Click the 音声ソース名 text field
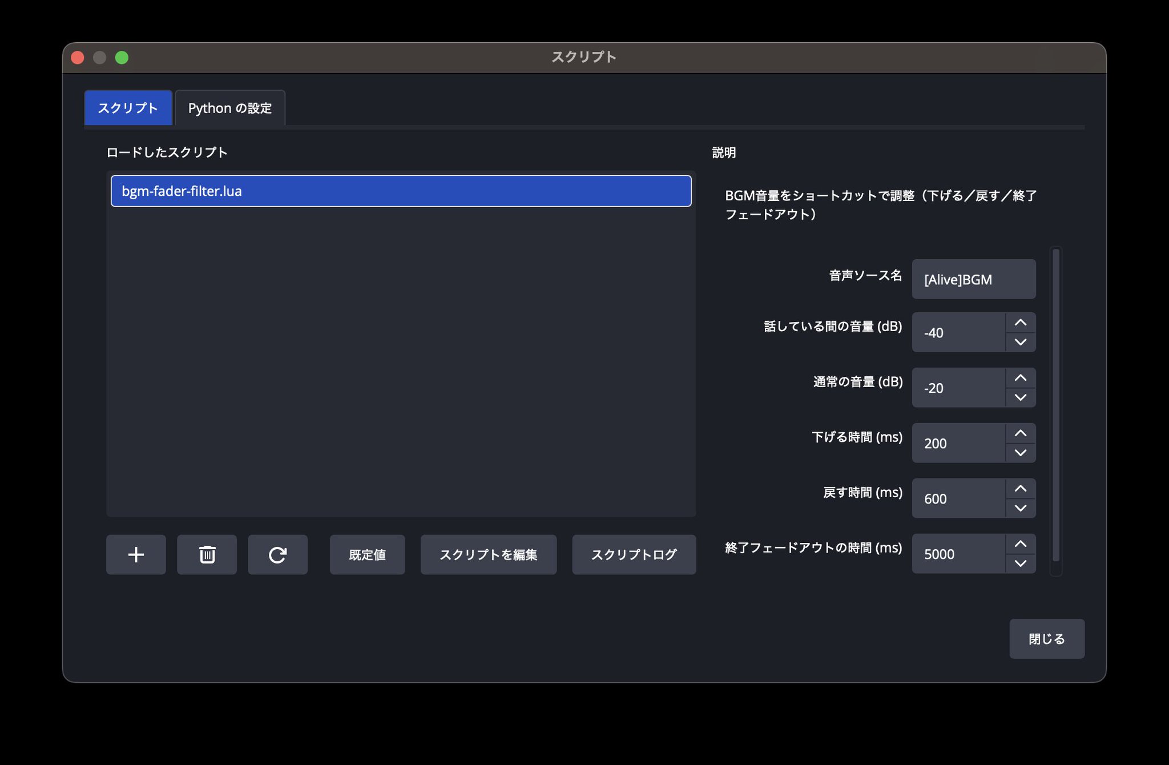The width and height of the screenshot is (1169, 765). [x=973, y=279]
